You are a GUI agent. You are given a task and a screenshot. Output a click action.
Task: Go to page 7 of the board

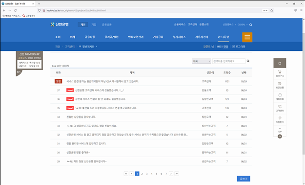166,174
